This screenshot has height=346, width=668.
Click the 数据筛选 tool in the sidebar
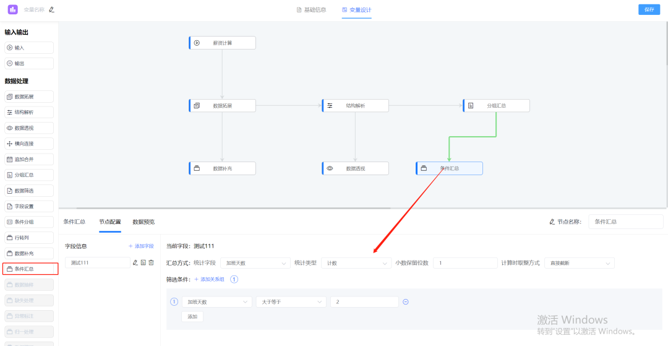click(x=29, y=191)
